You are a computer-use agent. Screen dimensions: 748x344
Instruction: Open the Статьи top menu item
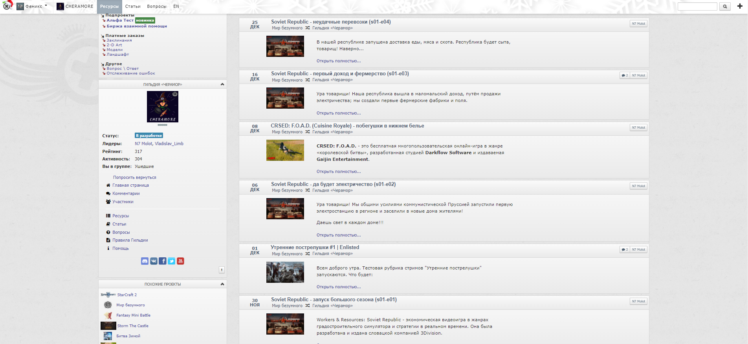click(133, 6)
